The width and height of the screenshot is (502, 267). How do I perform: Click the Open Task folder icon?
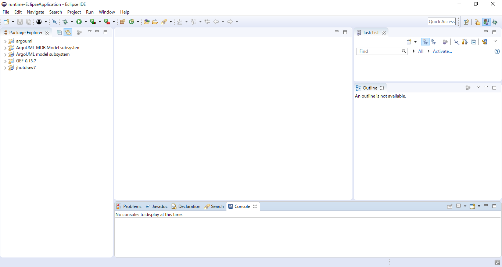click(155, 22)
